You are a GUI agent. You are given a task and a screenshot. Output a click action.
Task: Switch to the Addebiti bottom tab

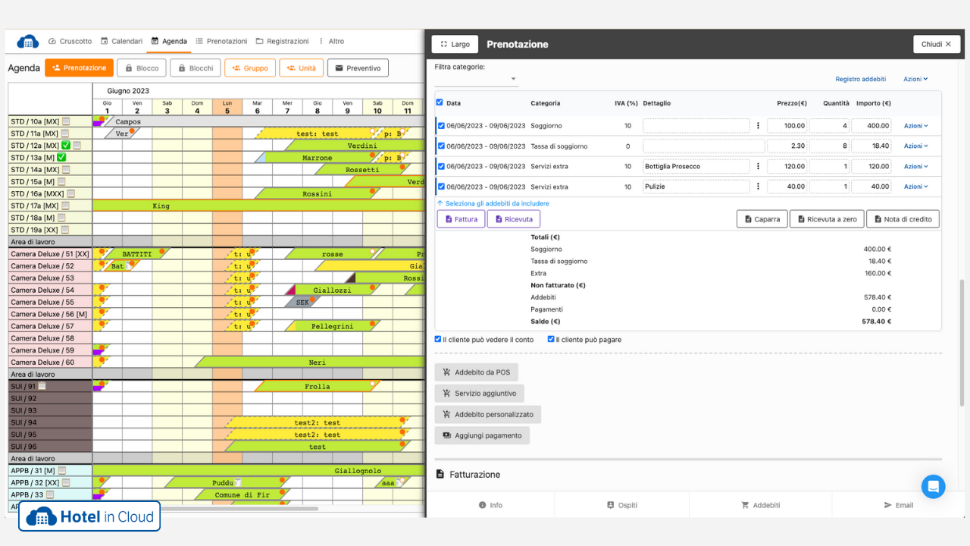(x=760, y=505)
